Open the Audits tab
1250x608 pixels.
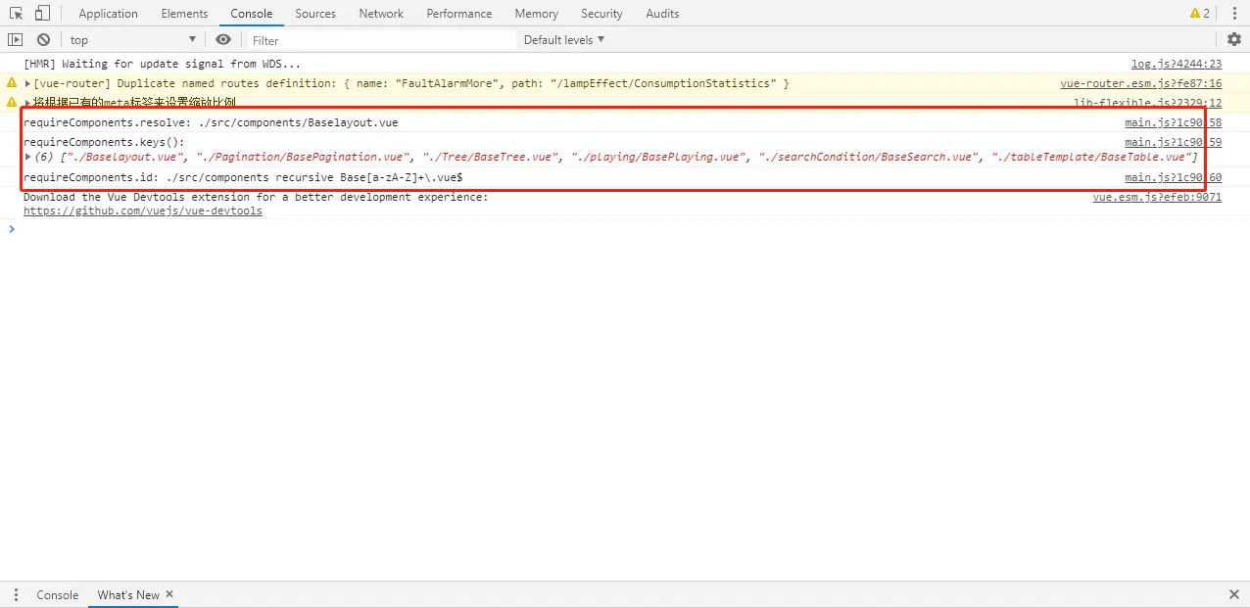[662, 14]
